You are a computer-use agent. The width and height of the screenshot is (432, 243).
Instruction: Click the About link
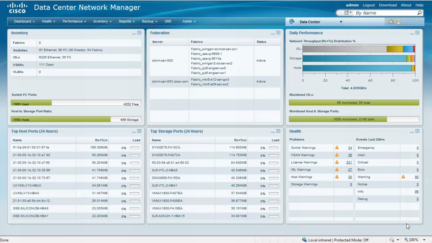pos(406,5)
